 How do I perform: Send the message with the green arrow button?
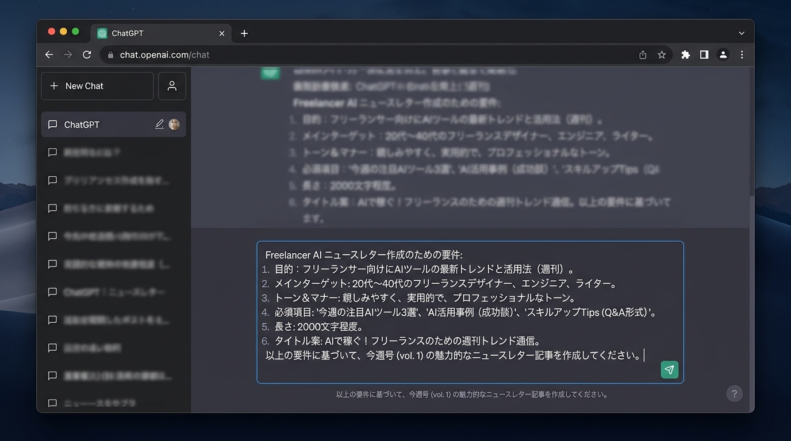669,370
